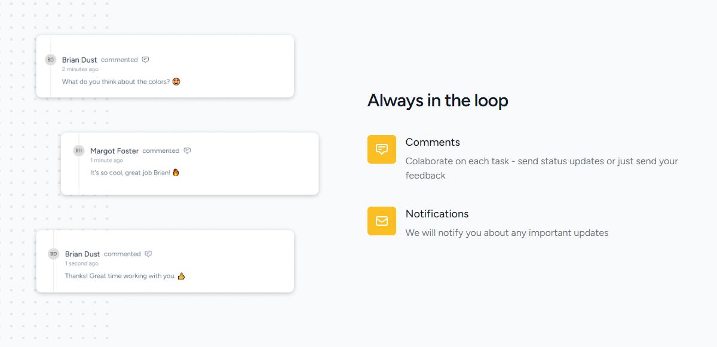Click the Thanks! Great time working message
Viewport: 717px width, 347px height.
coord(120,276)
